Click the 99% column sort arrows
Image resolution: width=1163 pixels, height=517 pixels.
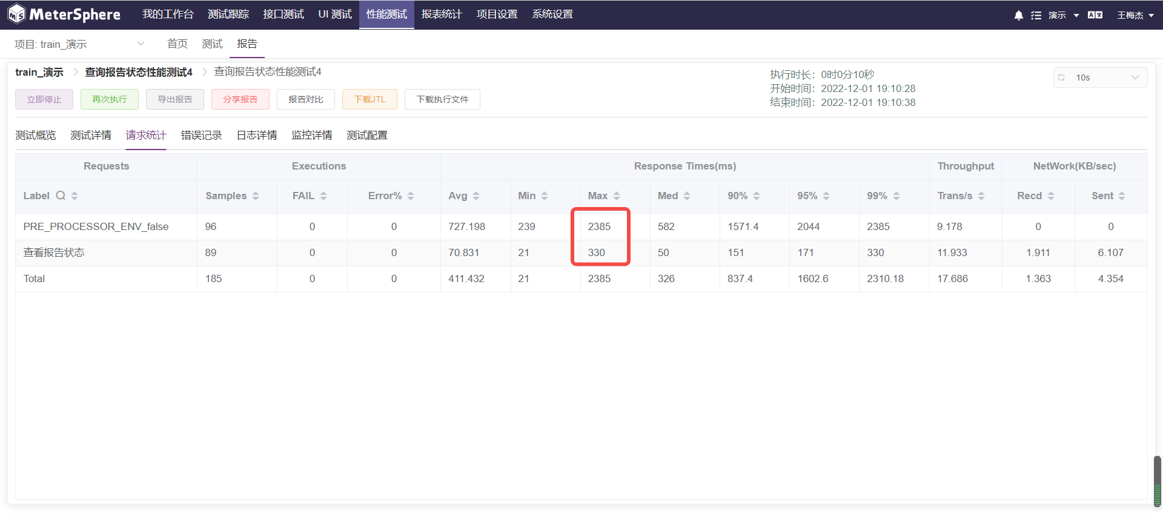coord(896,196)
